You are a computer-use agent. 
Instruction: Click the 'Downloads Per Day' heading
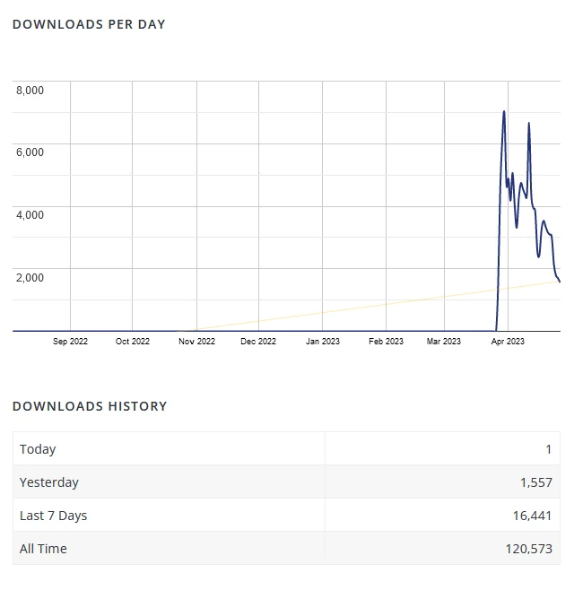pos(89,24)
